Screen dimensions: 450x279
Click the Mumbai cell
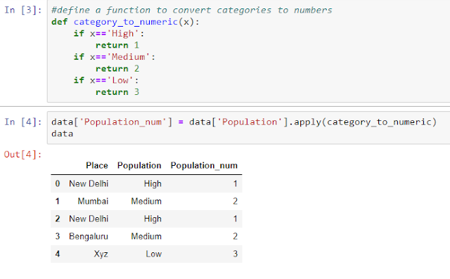[x=93, y=201]
